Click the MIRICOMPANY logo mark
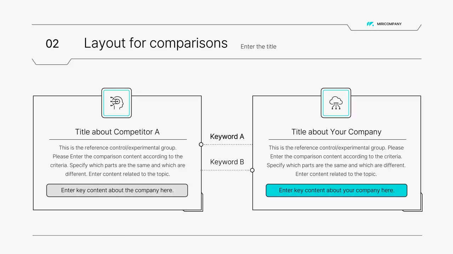 370,24
